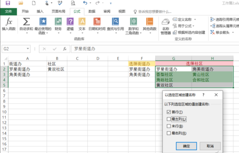Select column A header
239x153 pixels.
tap(27, 58)
